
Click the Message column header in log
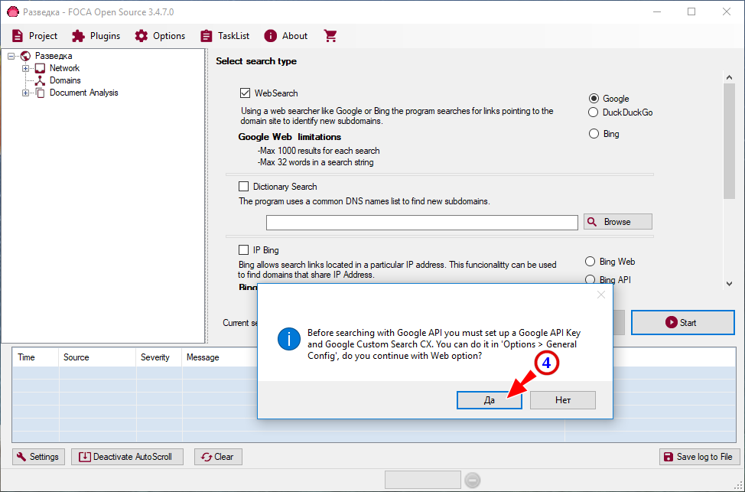pos(203,357)
